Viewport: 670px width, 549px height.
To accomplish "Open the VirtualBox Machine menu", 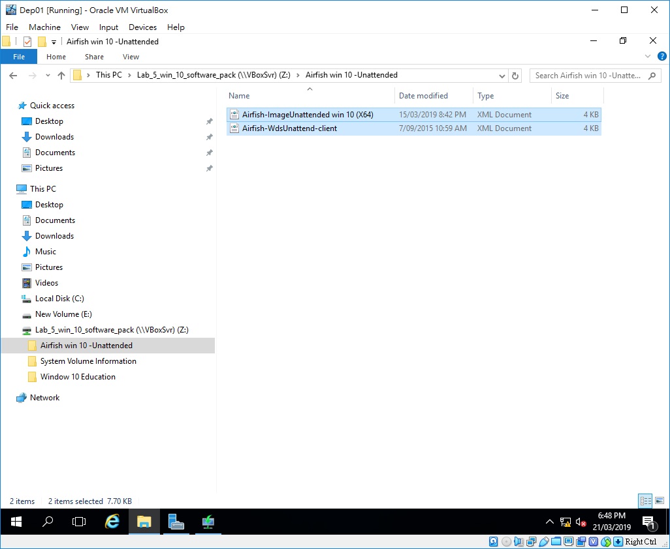I will tap(44, 27).
